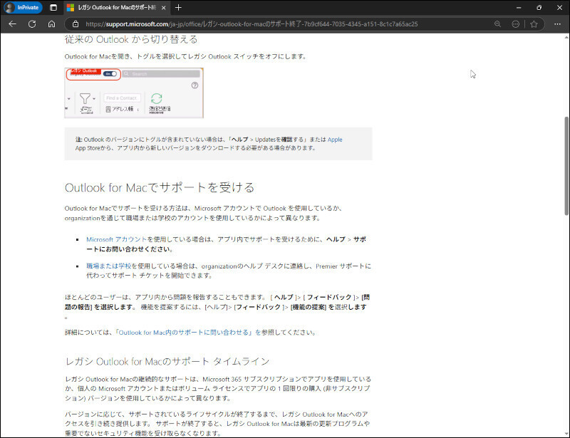Open the read aloud/reader icon in address bar

(x=515, y=24)
